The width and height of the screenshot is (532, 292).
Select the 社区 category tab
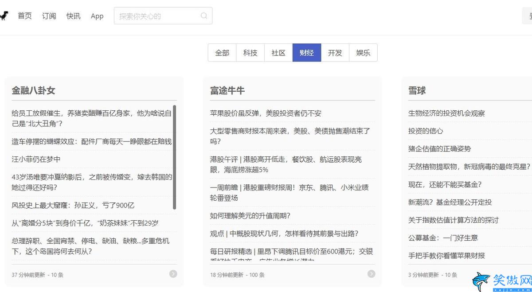[278, 53]
